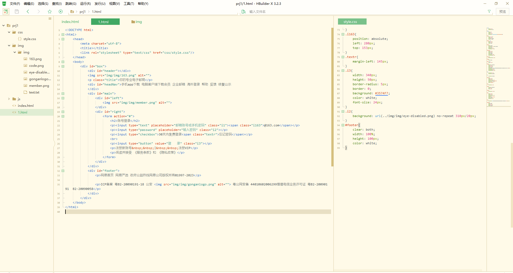Fold the footer div at line 32
Screen dimensions: 513x273
tap(63, 171)
